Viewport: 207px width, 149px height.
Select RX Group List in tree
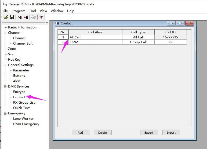click(x=24, y=103)
